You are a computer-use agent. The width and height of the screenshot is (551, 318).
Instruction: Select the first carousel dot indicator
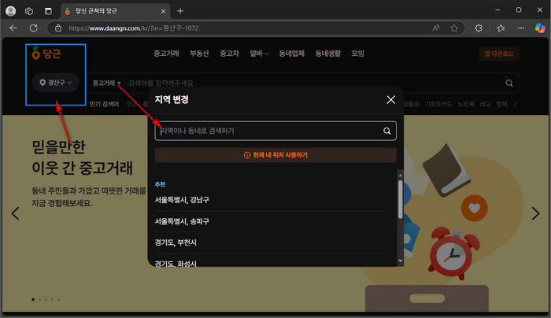pyautogui.click(x=33, y=299)
